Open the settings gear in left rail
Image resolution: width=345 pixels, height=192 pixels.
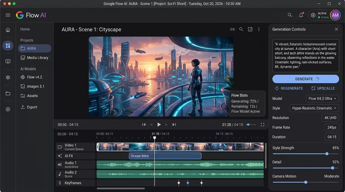[x=8, y=109]
